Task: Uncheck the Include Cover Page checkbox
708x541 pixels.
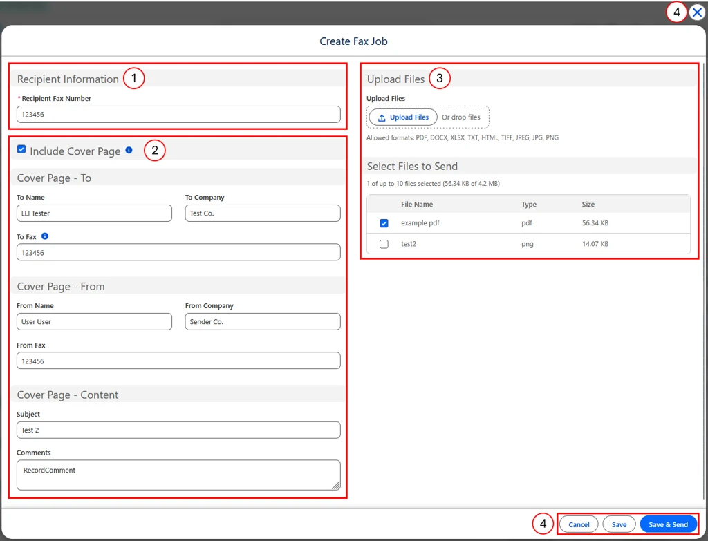Action: point(21,149)
